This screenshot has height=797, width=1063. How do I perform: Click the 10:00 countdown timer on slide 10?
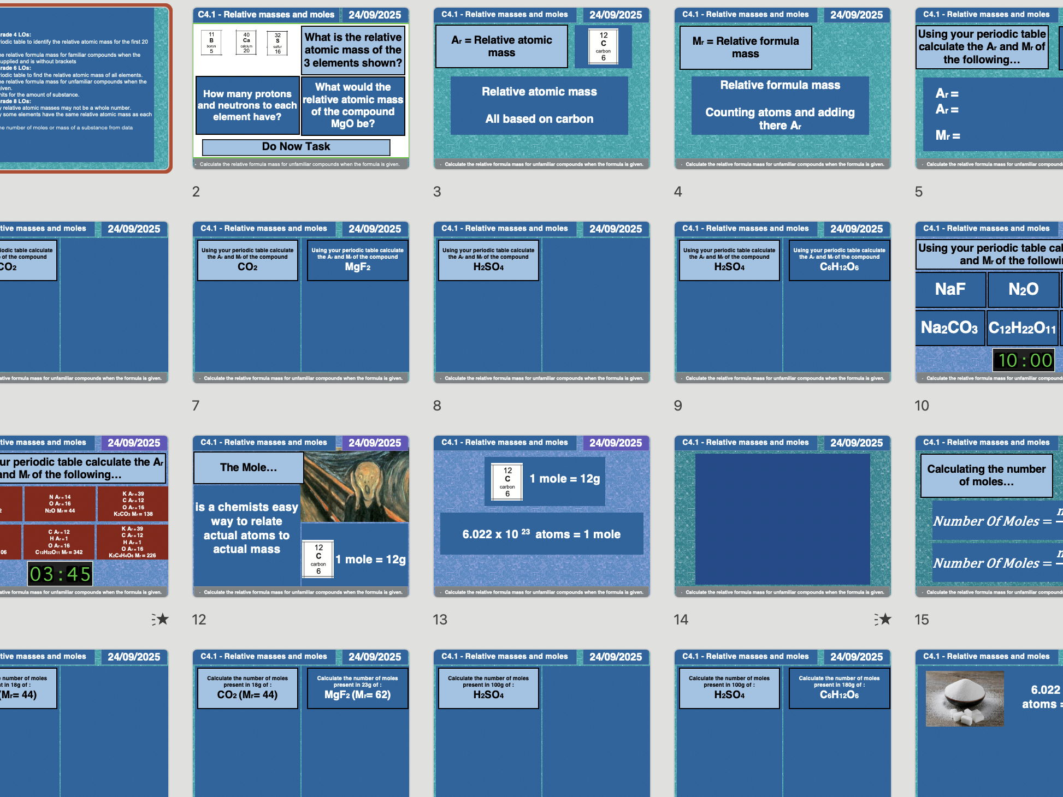[x=1024, y=360]
